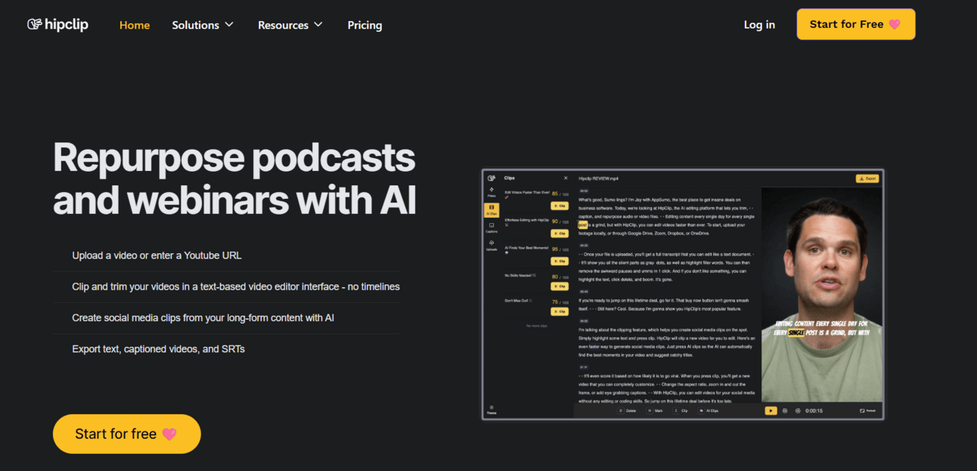Image resolution: width=977 pixels, height=471 pixels.
Task: Open Uploads icon in preview sidebar
Action: point(492,245)
